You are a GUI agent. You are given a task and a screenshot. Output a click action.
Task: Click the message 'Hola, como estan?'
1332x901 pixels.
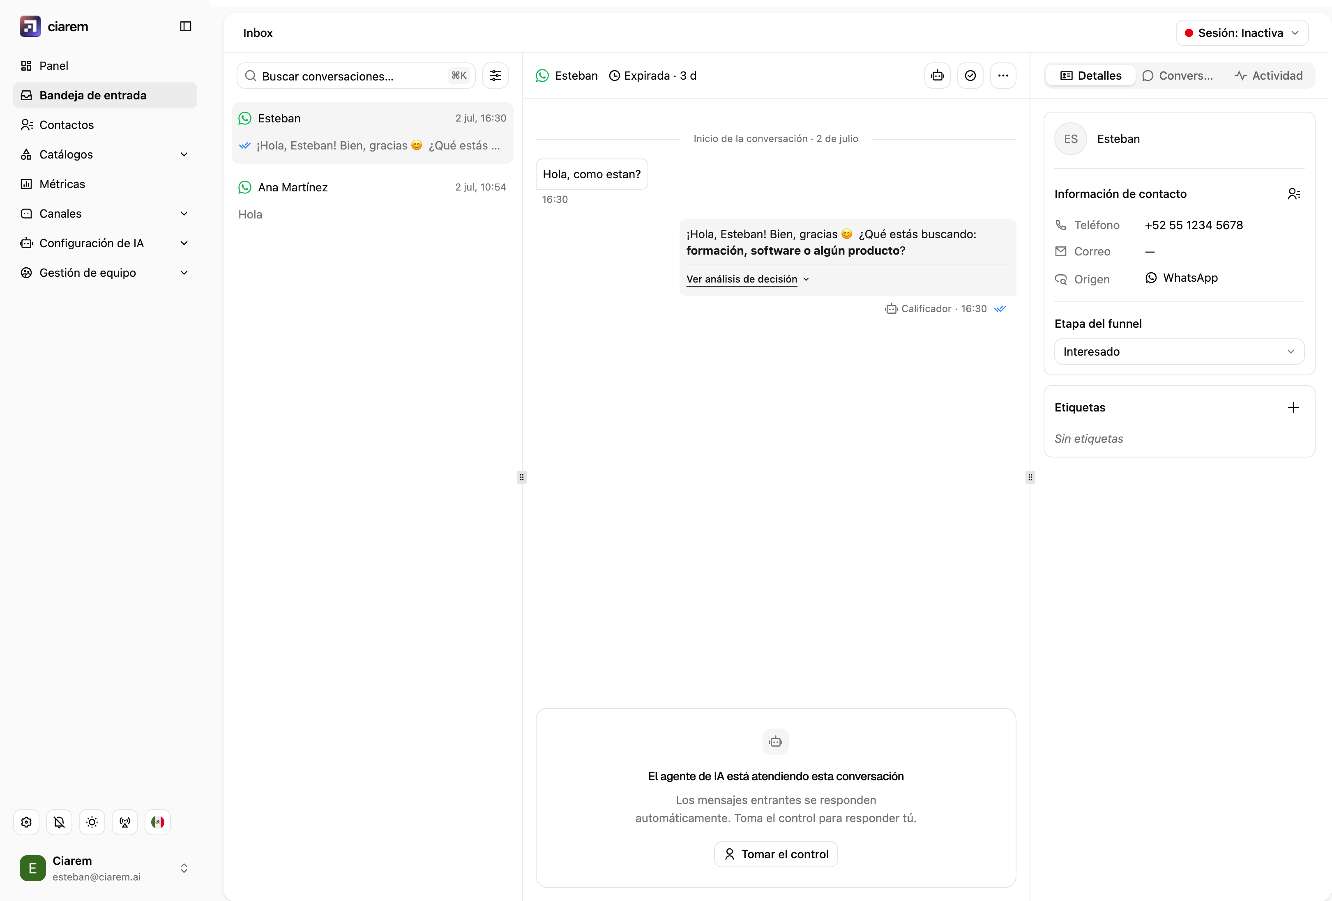tap(592, 174)
